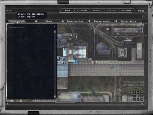
Task: Click the crosshair center icon under the clock
Action: 143,17
